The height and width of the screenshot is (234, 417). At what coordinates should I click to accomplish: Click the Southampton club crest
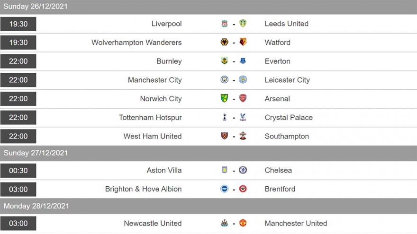click(x=243, y=136)
